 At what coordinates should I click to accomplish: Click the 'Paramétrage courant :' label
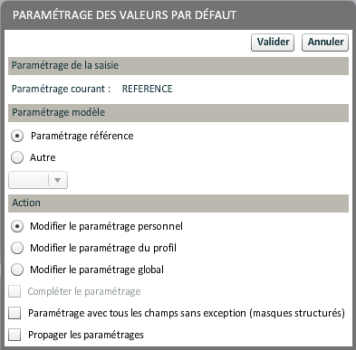coord(61,89)
